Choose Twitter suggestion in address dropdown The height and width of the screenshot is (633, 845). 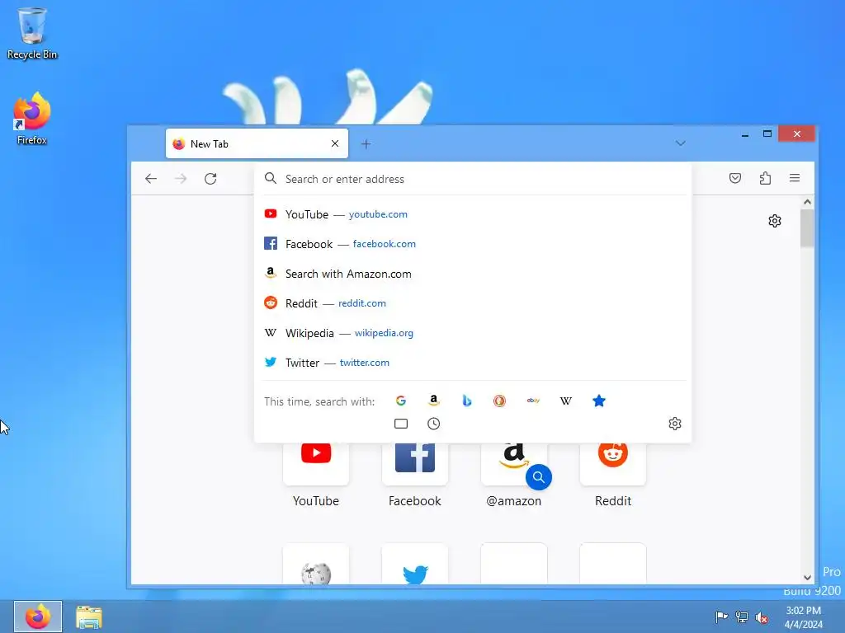click(473, 363)
